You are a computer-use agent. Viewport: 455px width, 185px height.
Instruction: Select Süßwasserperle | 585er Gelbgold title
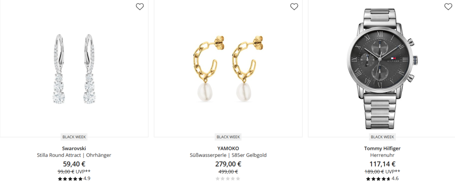click(x=228, y=155)
